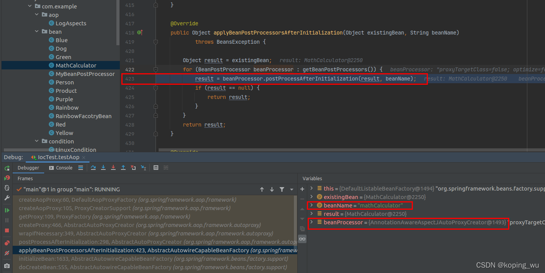Click the frames filter funnel icon

282,189
